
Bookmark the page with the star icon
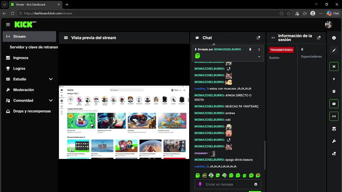(289, 13)
